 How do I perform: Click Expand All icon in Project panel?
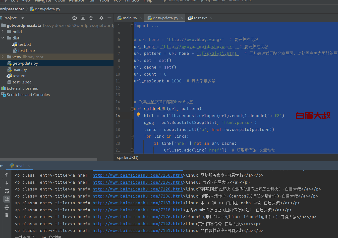(x=83, y=18)
